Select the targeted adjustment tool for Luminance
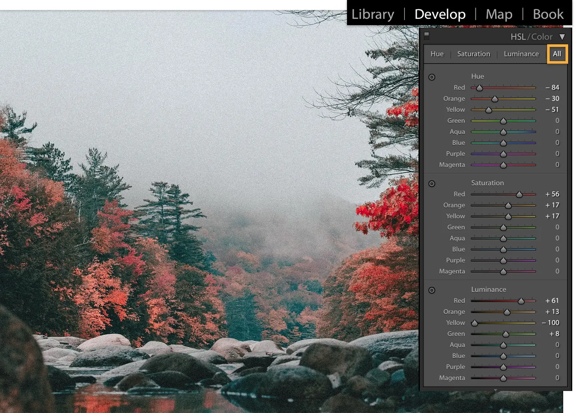This screenshot has width=582, height=413. (432, 290)
